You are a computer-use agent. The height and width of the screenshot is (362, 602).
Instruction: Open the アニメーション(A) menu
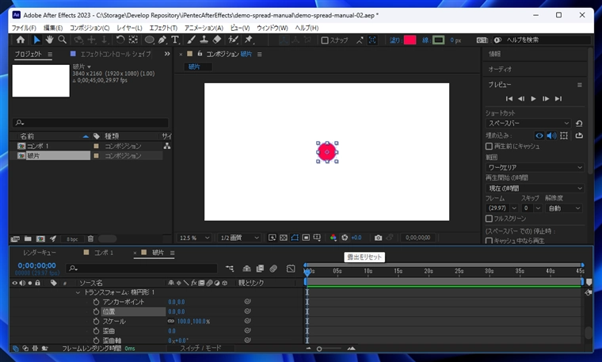pyautogui.click(x=204, y=28)
